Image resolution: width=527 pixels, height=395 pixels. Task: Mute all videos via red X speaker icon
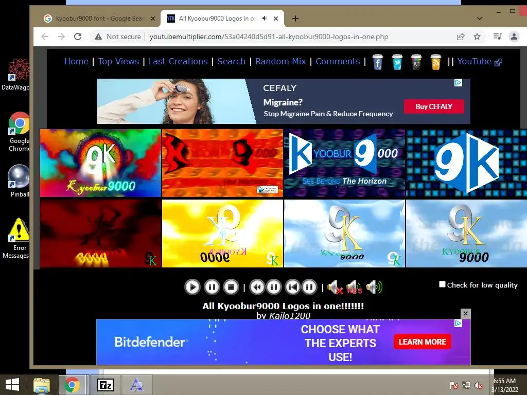(x=335, y=288)
